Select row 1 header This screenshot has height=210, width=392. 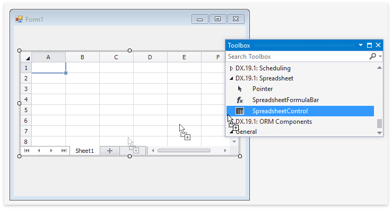pos(26,68)
